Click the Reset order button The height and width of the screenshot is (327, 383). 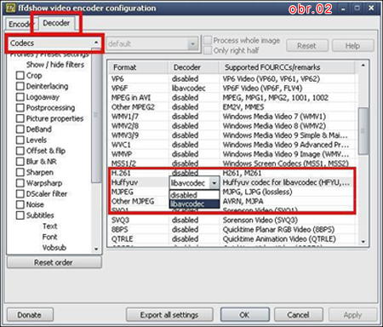tap(54, 262)
